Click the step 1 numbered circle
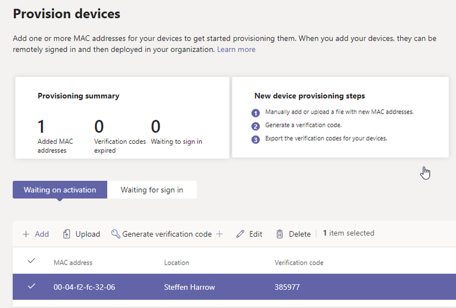The height and width of the screenshot is (308, 456). 255,113
